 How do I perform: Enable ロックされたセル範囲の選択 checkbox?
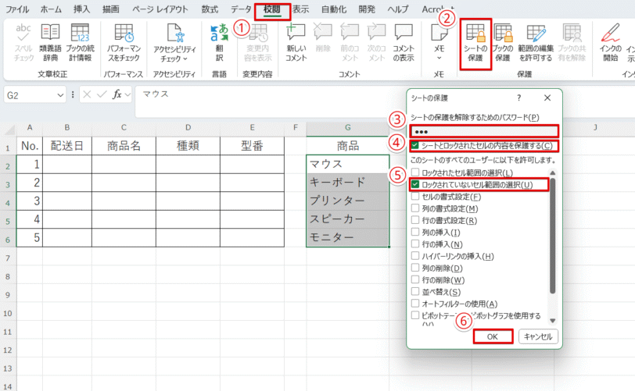coord(415,172)
